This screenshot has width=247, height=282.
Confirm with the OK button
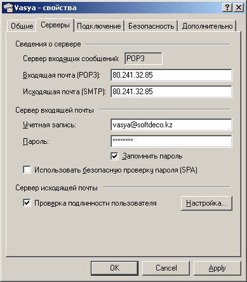114,268
